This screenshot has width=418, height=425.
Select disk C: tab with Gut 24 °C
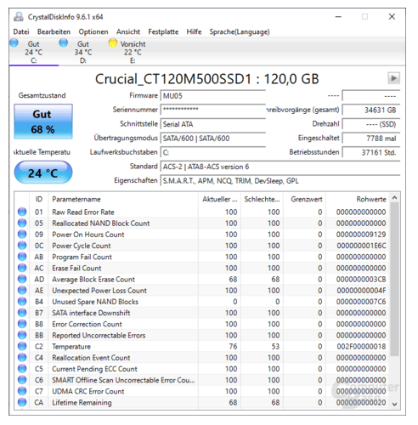(34, 52)
